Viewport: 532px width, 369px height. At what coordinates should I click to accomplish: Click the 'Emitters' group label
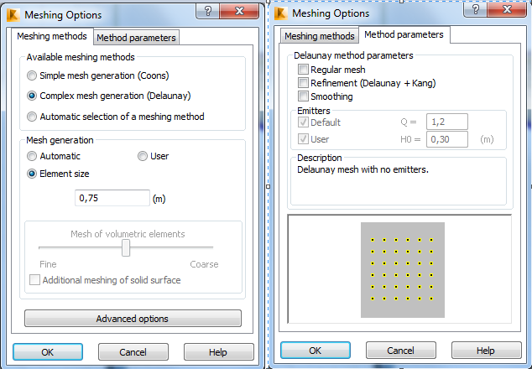pos(314,111)
